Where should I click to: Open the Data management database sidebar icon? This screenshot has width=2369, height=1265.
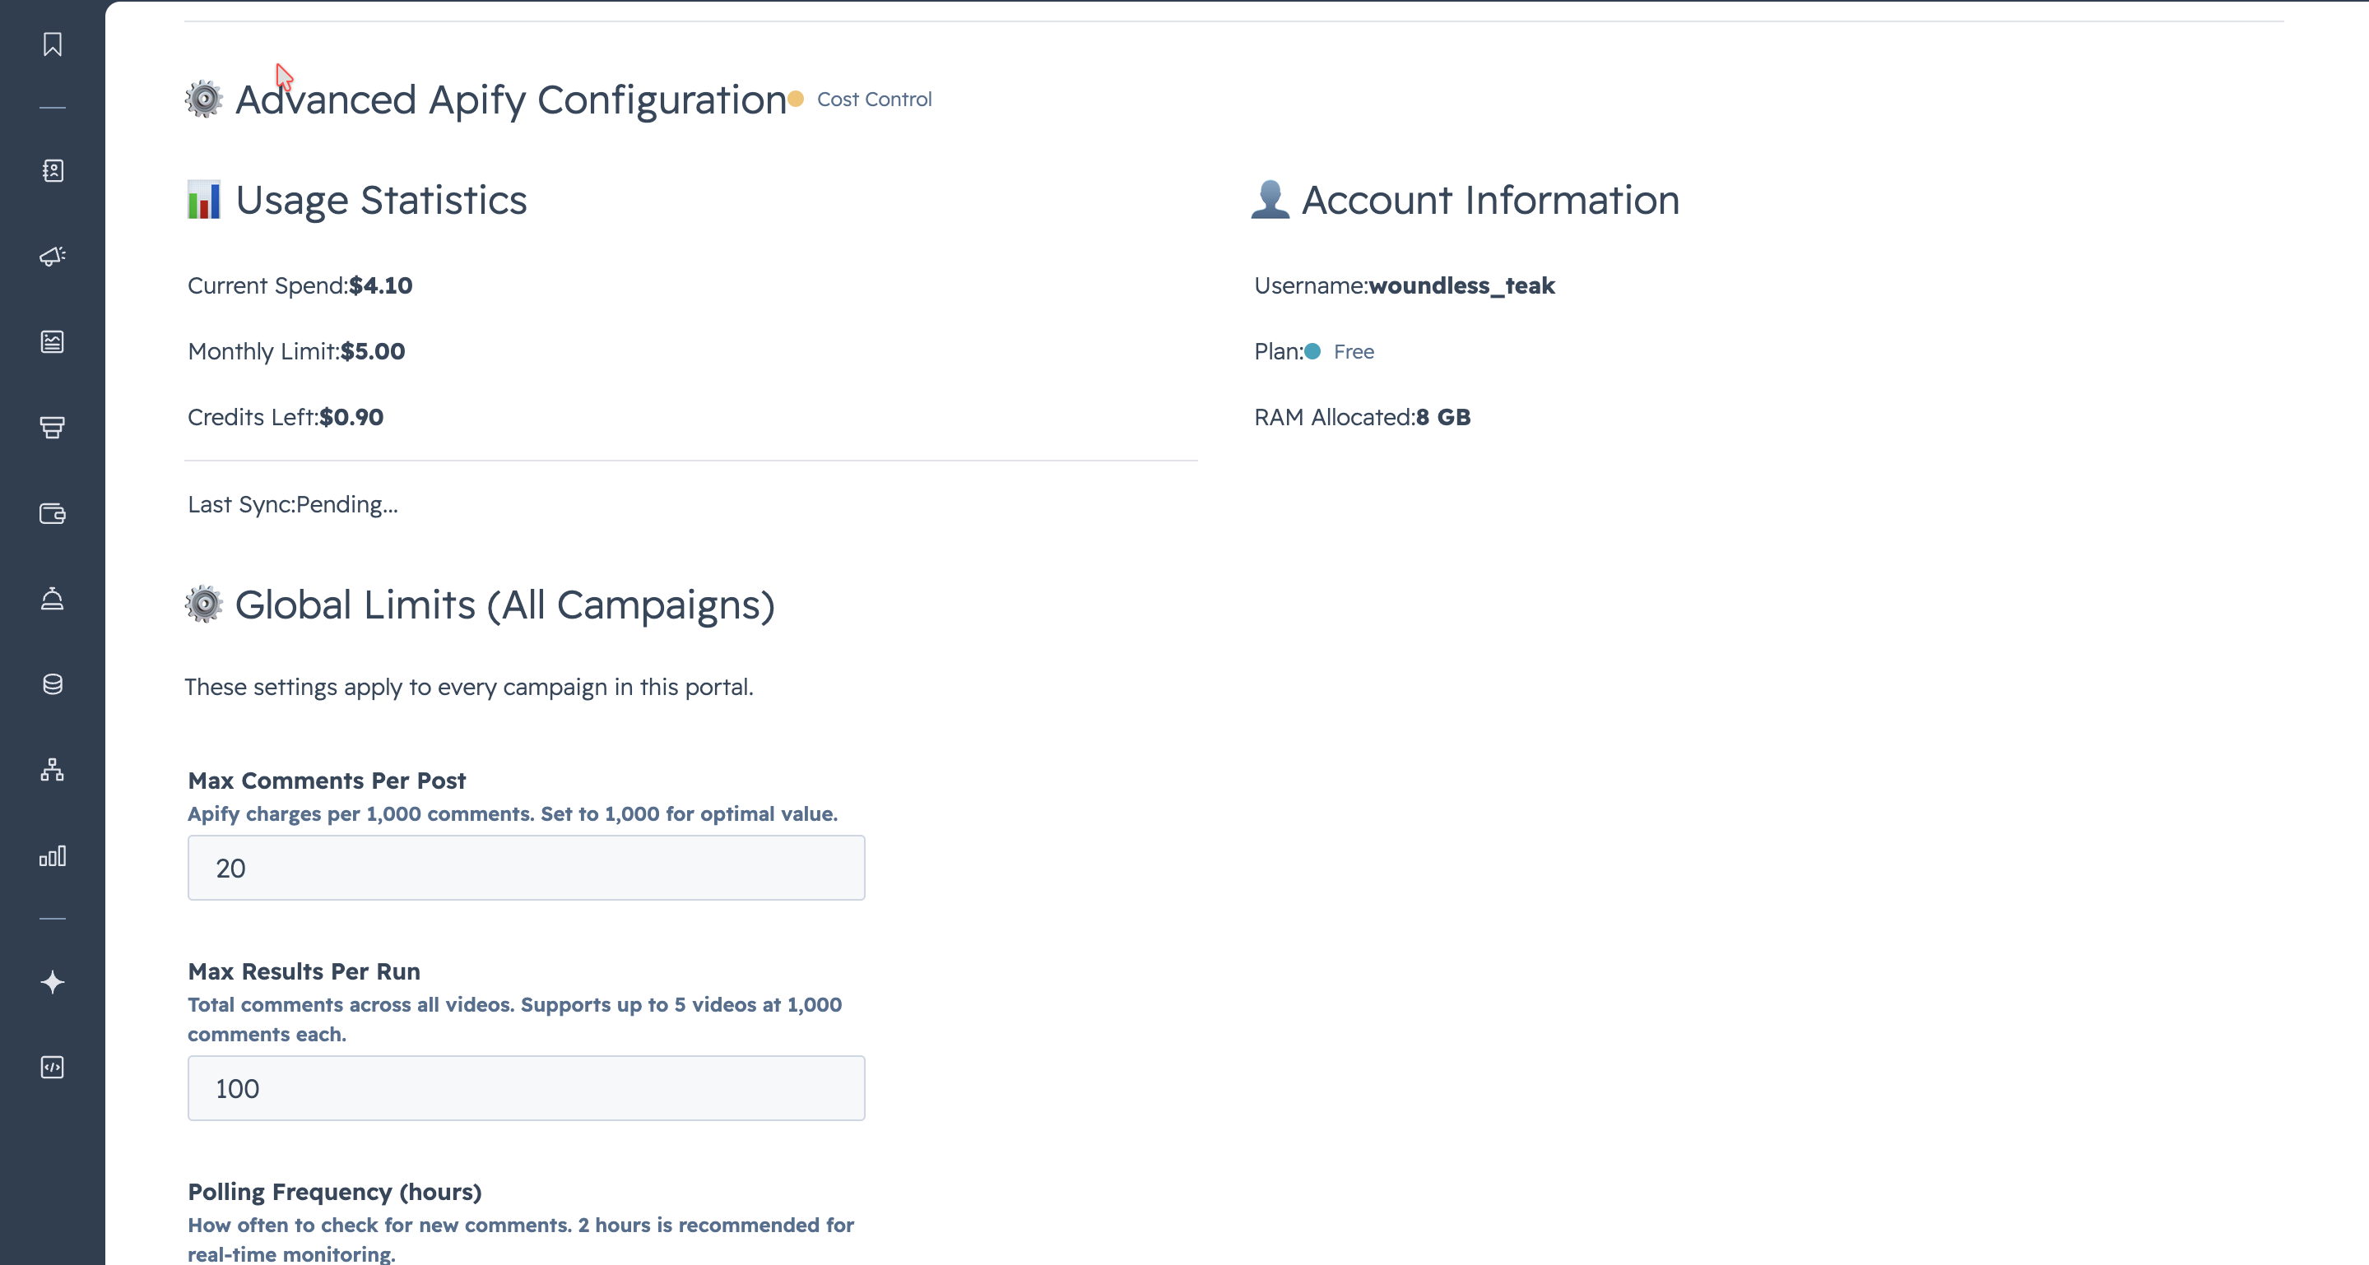tap(53, 684)
